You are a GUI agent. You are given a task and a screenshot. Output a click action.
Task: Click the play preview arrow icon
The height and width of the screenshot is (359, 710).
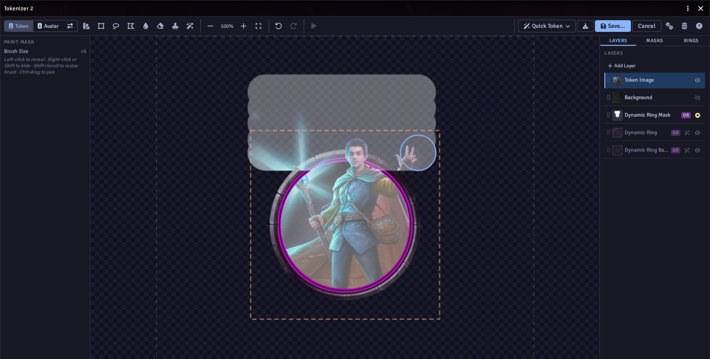click(x=314, y=26)
